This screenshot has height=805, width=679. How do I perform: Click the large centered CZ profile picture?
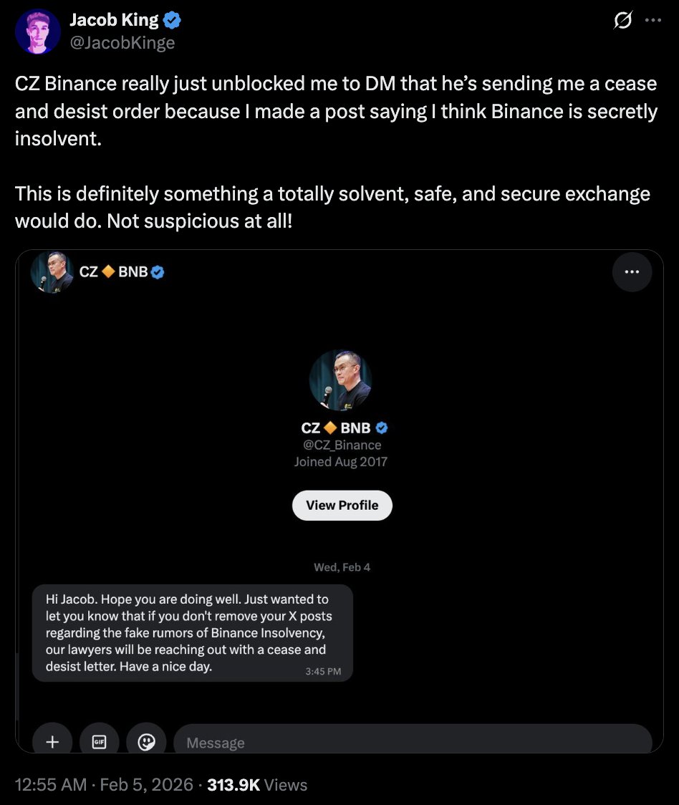pyautogui.click(x=340, y=380)
